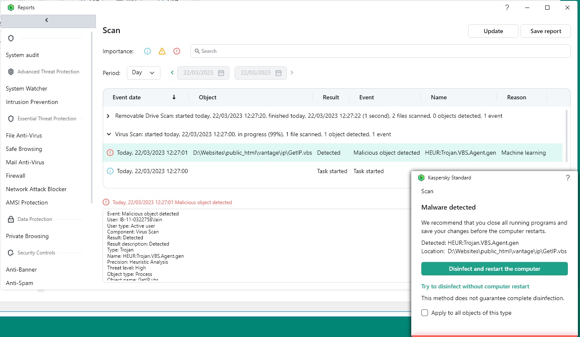Click Kaspersky logo in Reports title bar
This screenshot has height=337, width=580.
click(11, 8)
